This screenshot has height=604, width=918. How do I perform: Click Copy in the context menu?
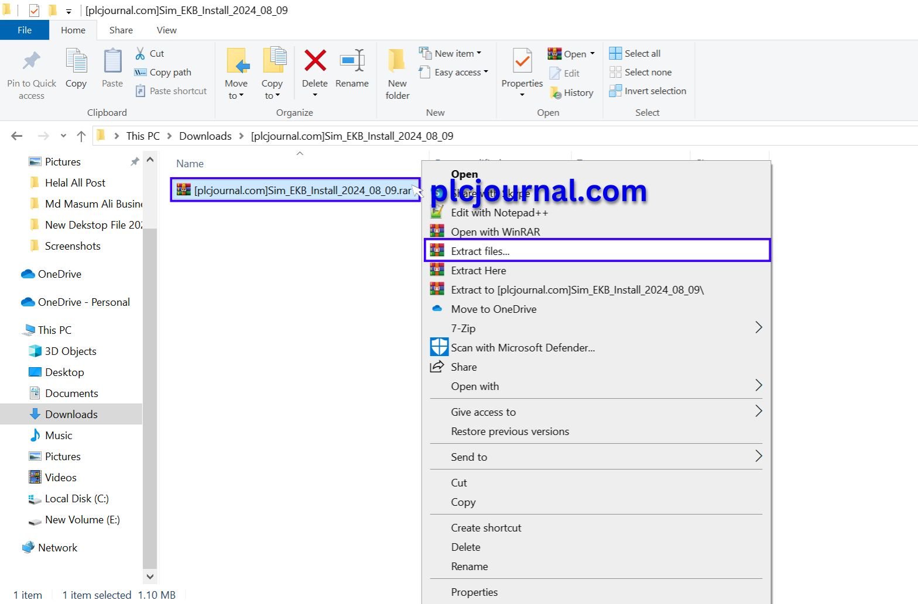click(597, 502)
